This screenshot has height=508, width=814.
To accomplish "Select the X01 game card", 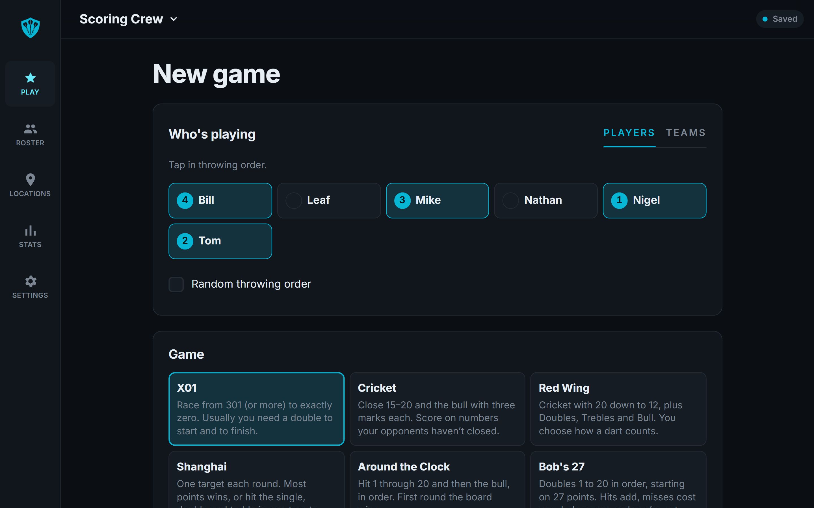I will coord(256,409).
